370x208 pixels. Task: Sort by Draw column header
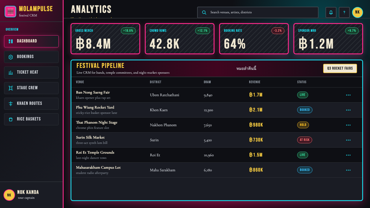(x=207, y=82)
